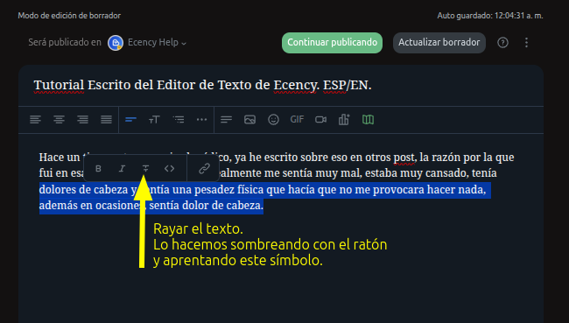The height and width of the screenshot is (323, 569).
Task: Center-align text in editor toolbar
Action: [x=59, y=119]
